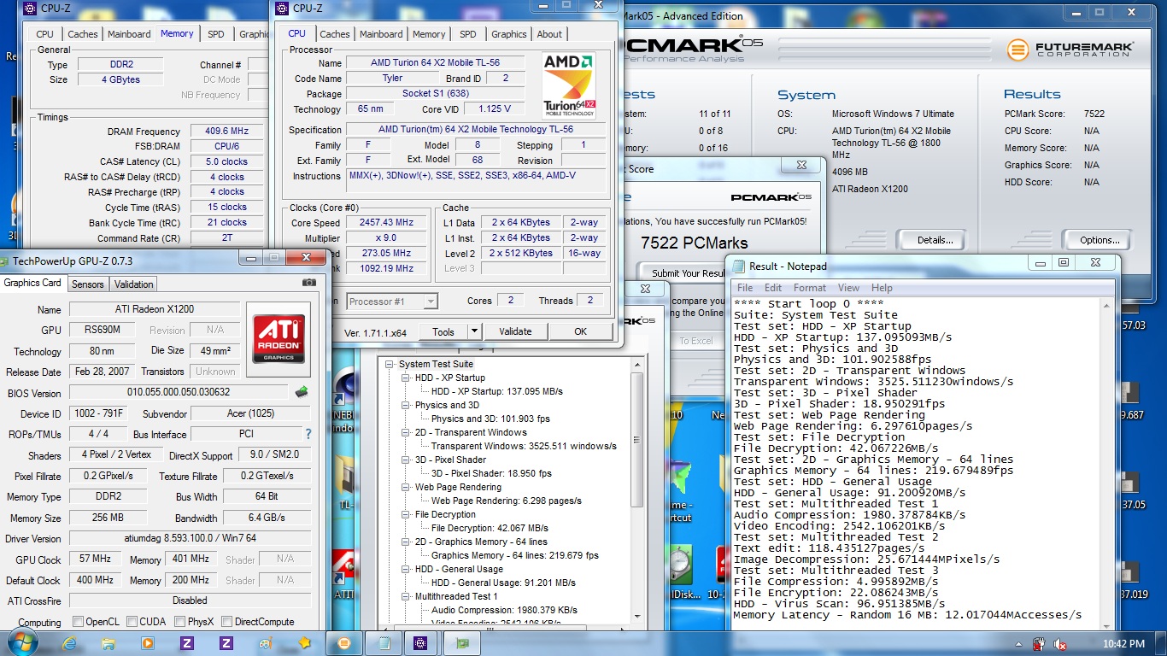This screenshot has height=656, width=1167.
Task: Click the first purple CPU-Z taskbar icon
Action: pyautogui.click(x=187, y=643)
